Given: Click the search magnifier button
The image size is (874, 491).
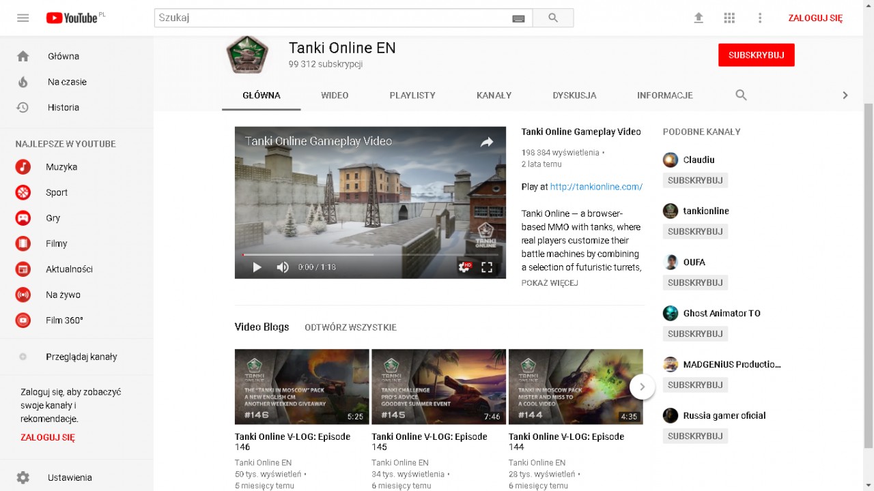Looking at the screenshot, I should pos(553,18).
